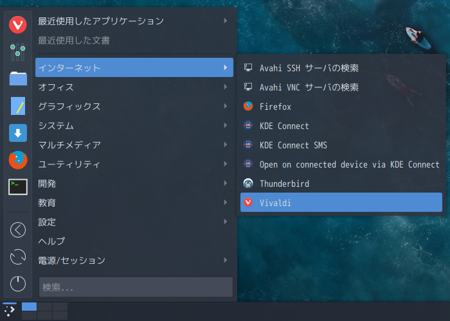Launch Vivaldi from Internet submenu
Image resolution: width=450 pixels, height=321 pixels.
click(x=341, y=202)
